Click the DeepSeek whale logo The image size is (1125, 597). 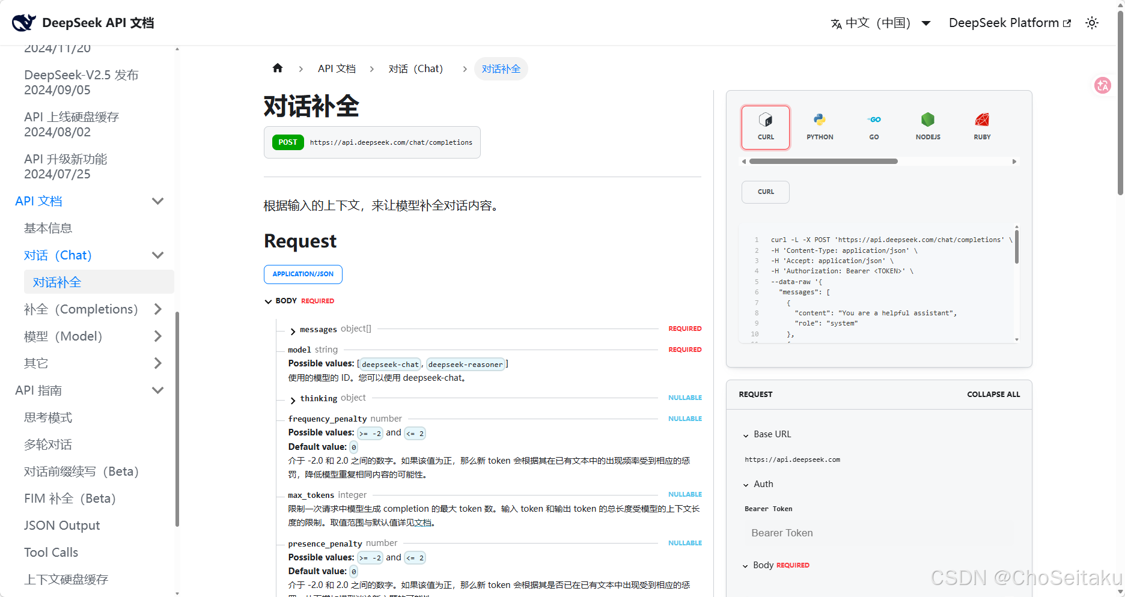pyautogui.click(x=24, y=23)
